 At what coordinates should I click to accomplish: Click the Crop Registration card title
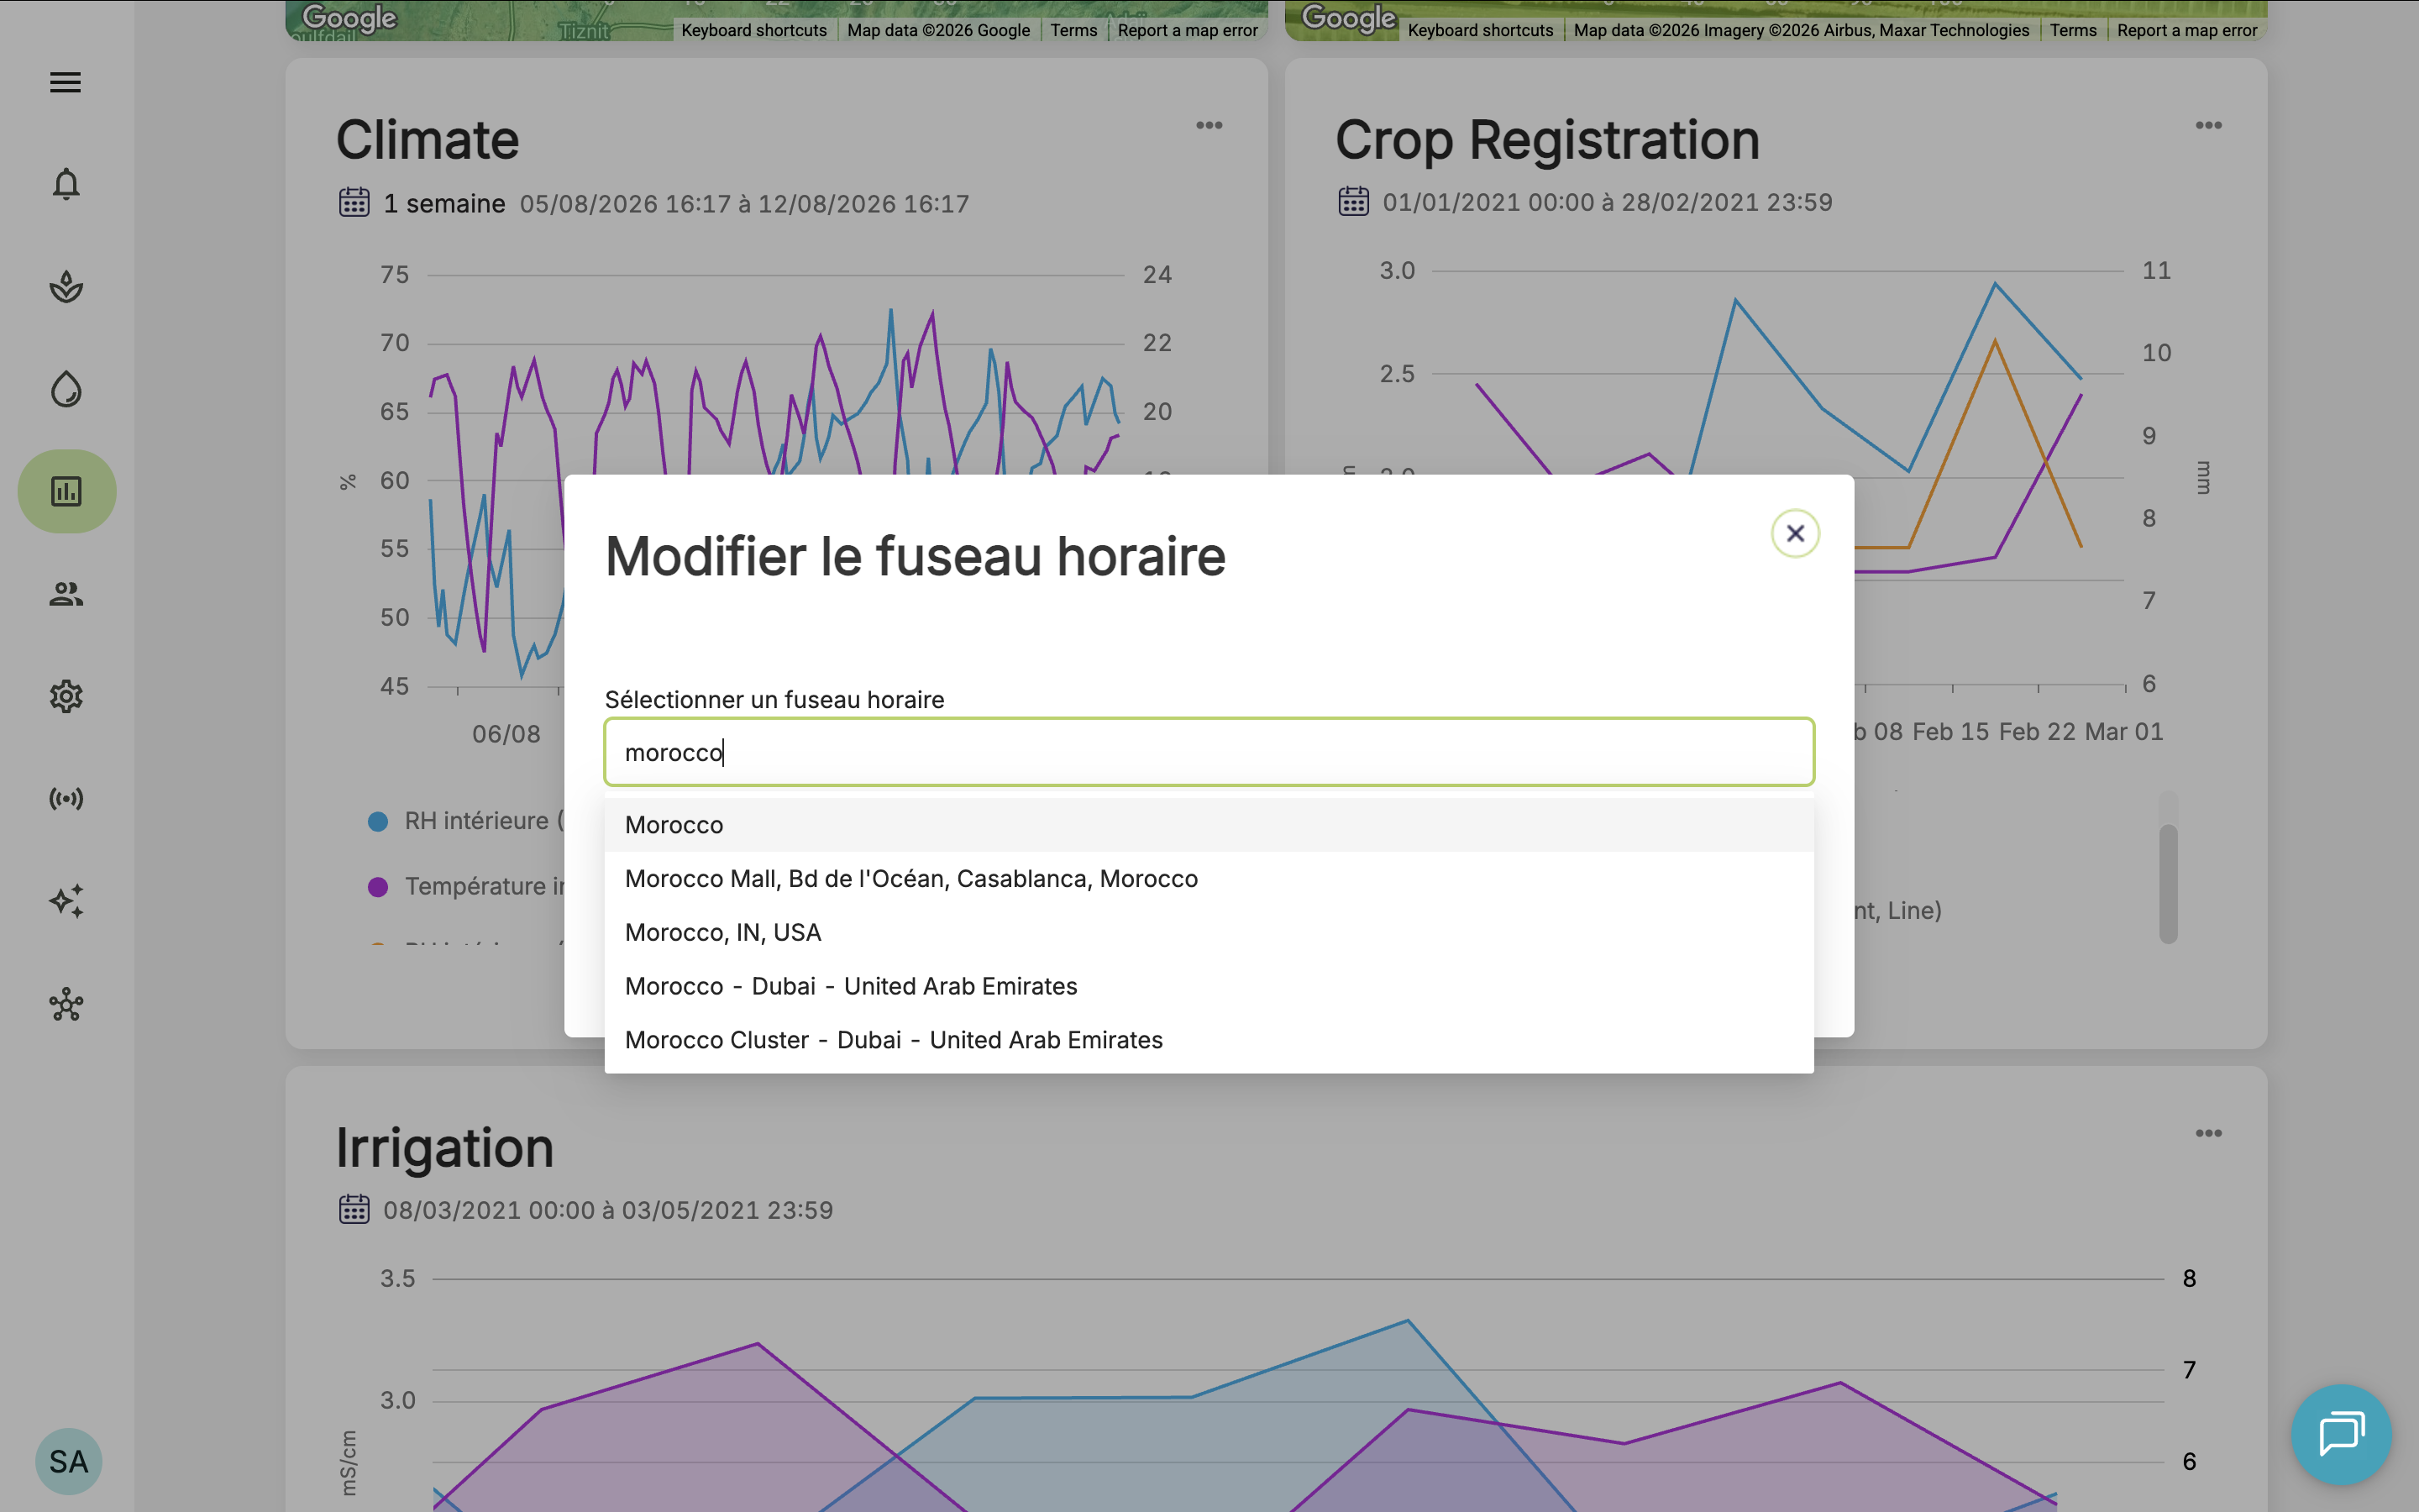(1547, 140)
